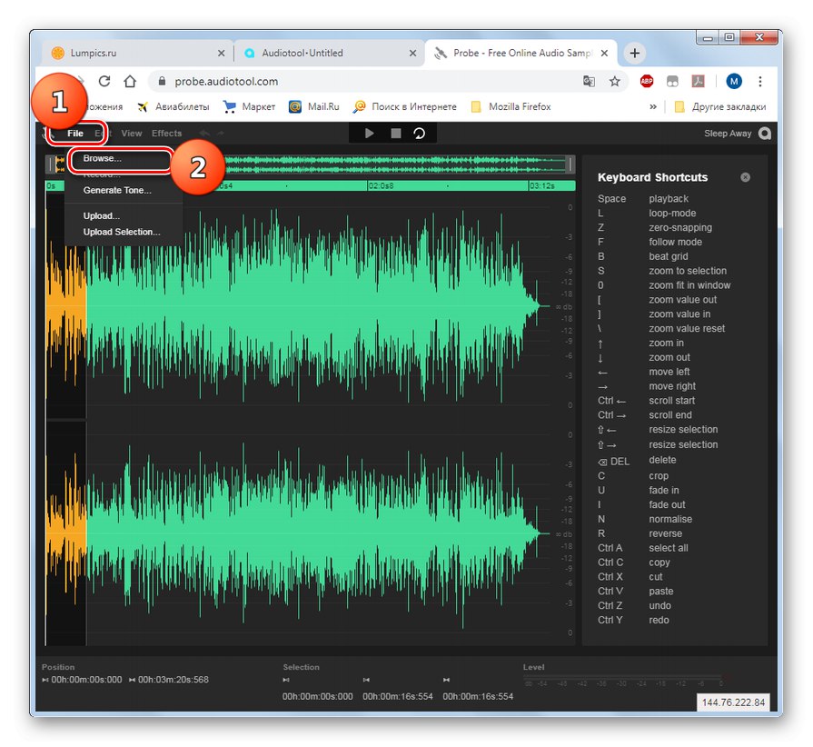The image size is (813, 747).
Task: Click the first selection end value 00h:00m:16s:554
Action: pyautogui.click(x=398, y=697)
